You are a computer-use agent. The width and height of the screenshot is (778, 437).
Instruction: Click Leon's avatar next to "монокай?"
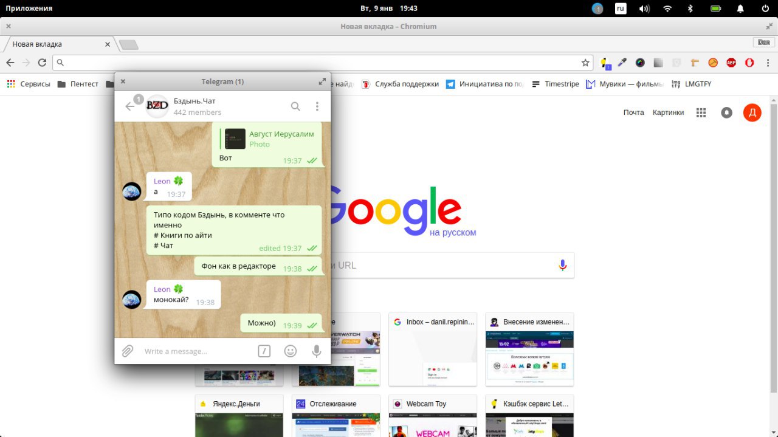pyautogui.click(x=132, y=299)
